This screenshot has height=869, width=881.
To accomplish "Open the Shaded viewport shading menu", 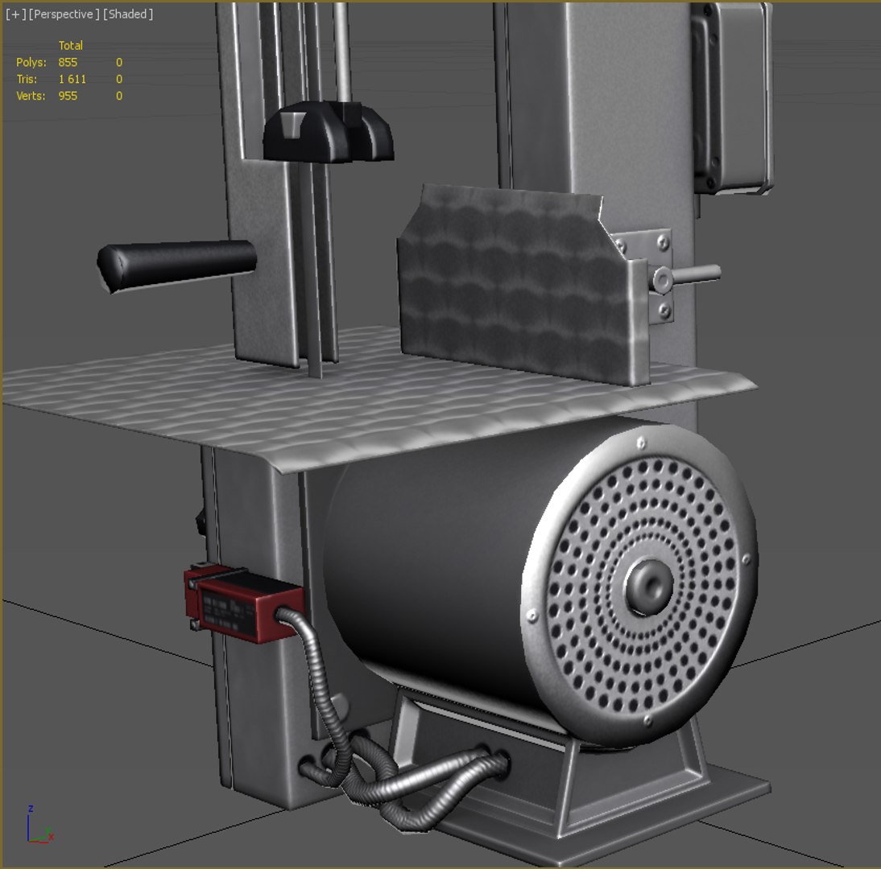I will point(127,14).
